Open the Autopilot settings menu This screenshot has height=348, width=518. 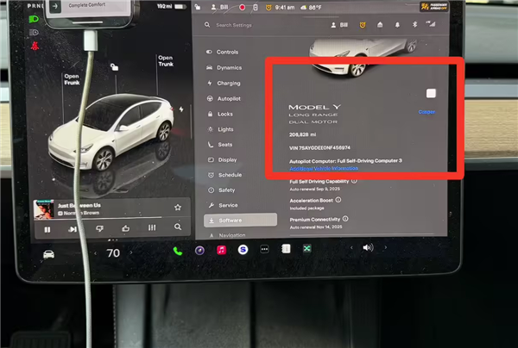coord(228,99)
